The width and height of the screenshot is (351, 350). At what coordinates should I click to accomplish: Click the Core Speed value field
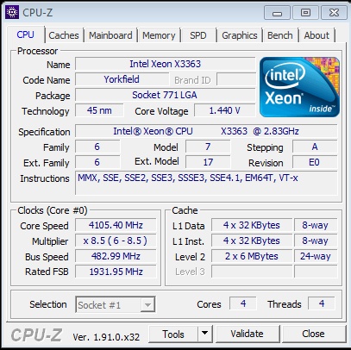[116, 225]
